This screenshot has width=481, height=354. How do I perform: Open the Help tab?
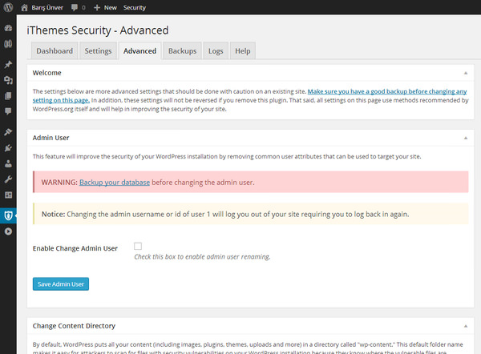tap(243, 51)
